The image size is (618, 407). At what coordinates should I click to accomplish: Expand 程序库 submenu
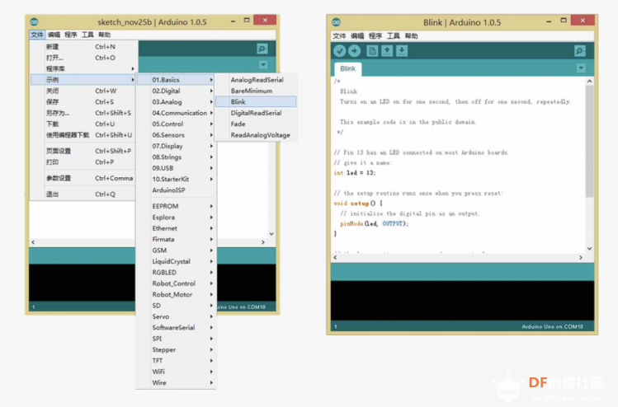[x=83, y=68]
